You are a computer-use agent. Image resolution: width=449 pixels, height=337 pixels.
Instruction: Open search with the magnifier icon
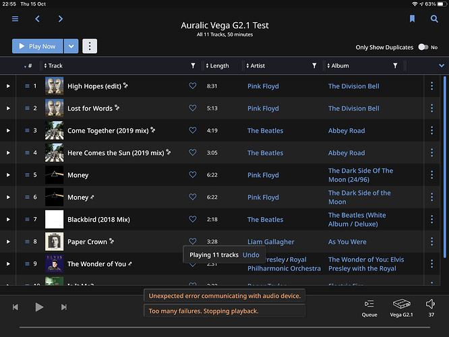point(434,19)
